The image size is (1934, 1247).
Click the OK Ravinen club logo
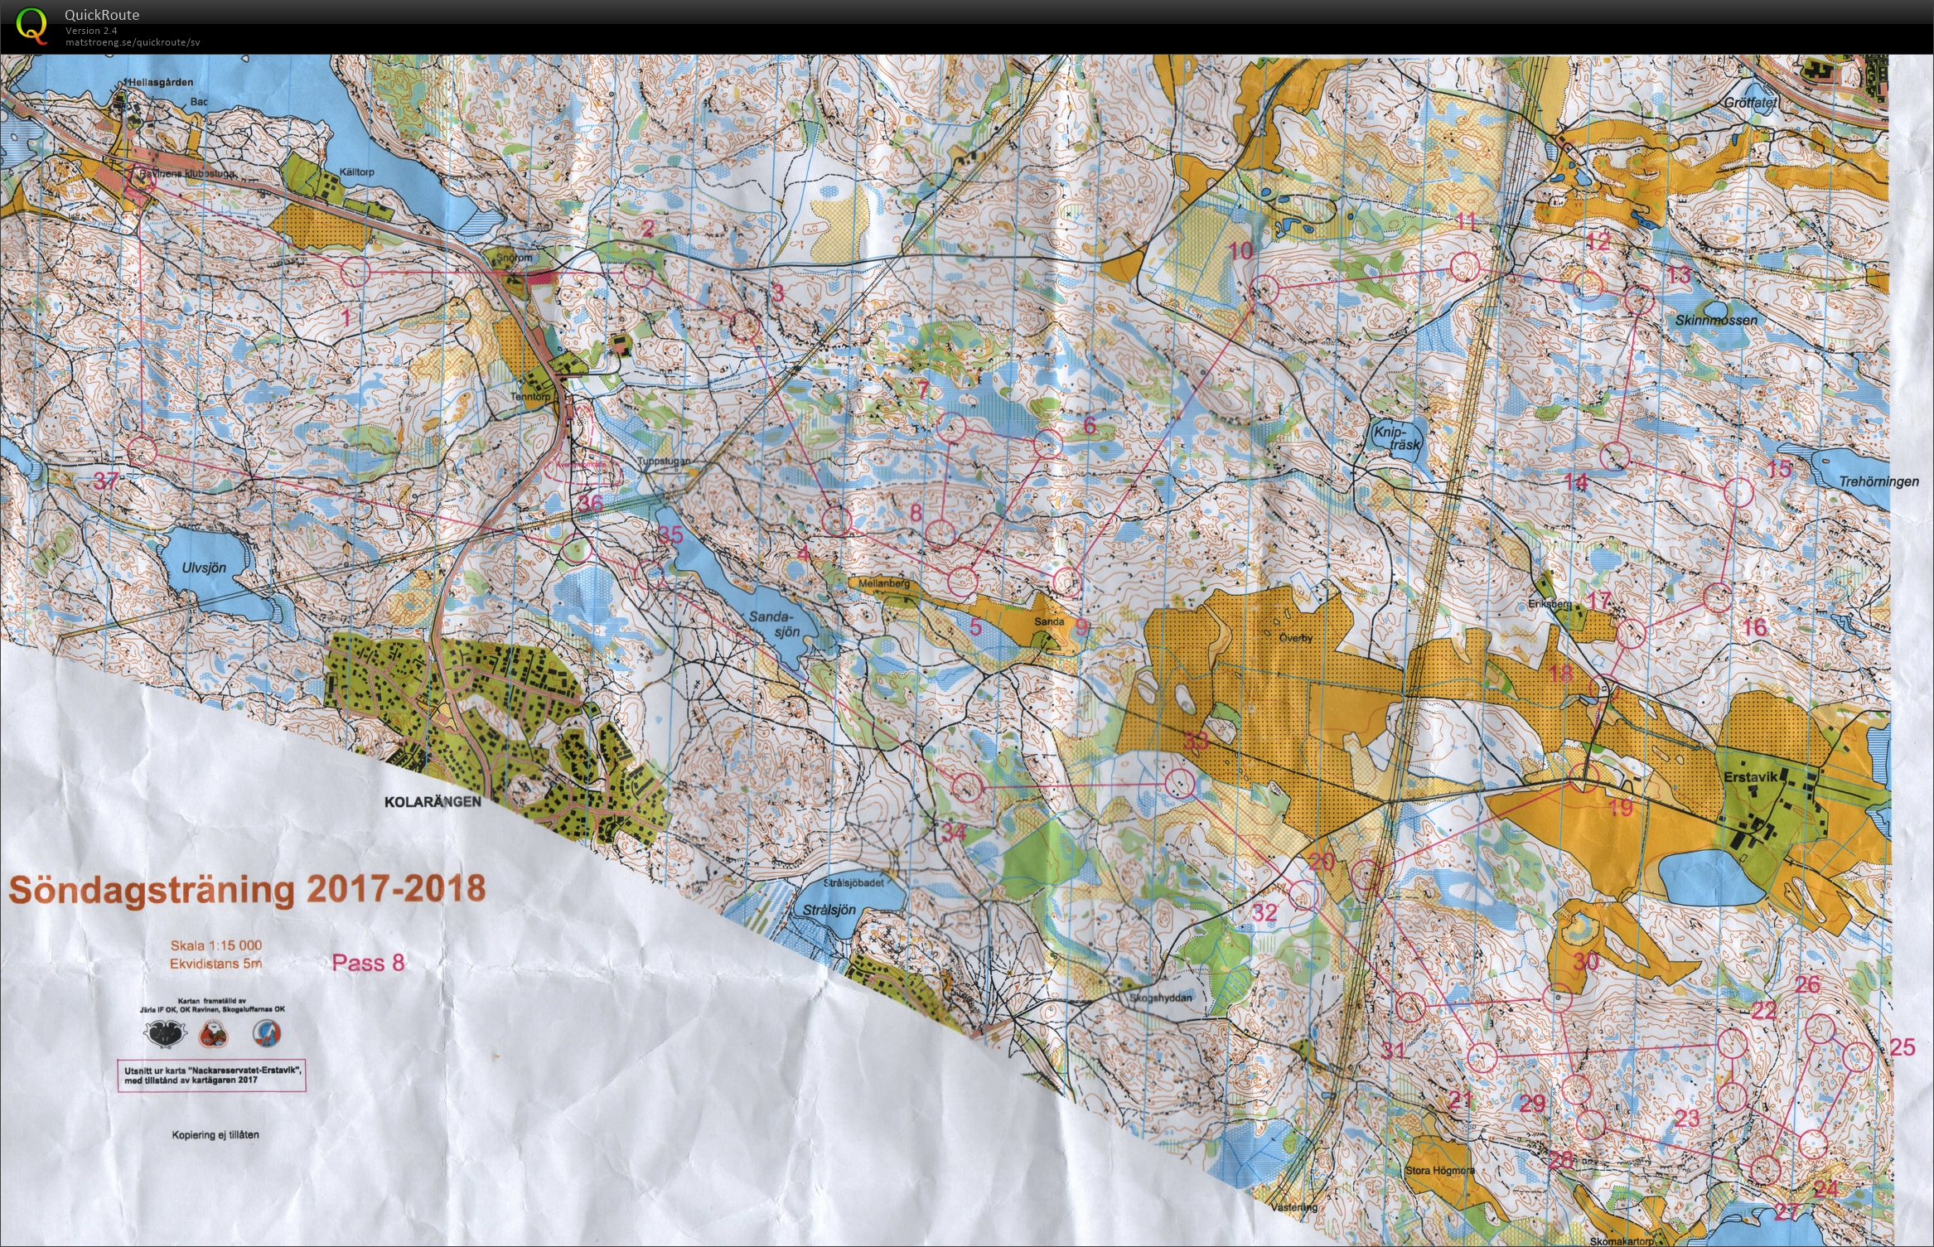(212, 1034)
